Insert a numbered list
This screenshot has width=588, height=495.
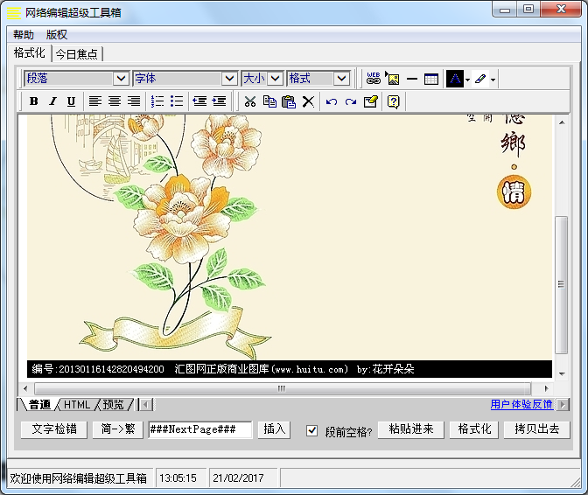[157, 101]
